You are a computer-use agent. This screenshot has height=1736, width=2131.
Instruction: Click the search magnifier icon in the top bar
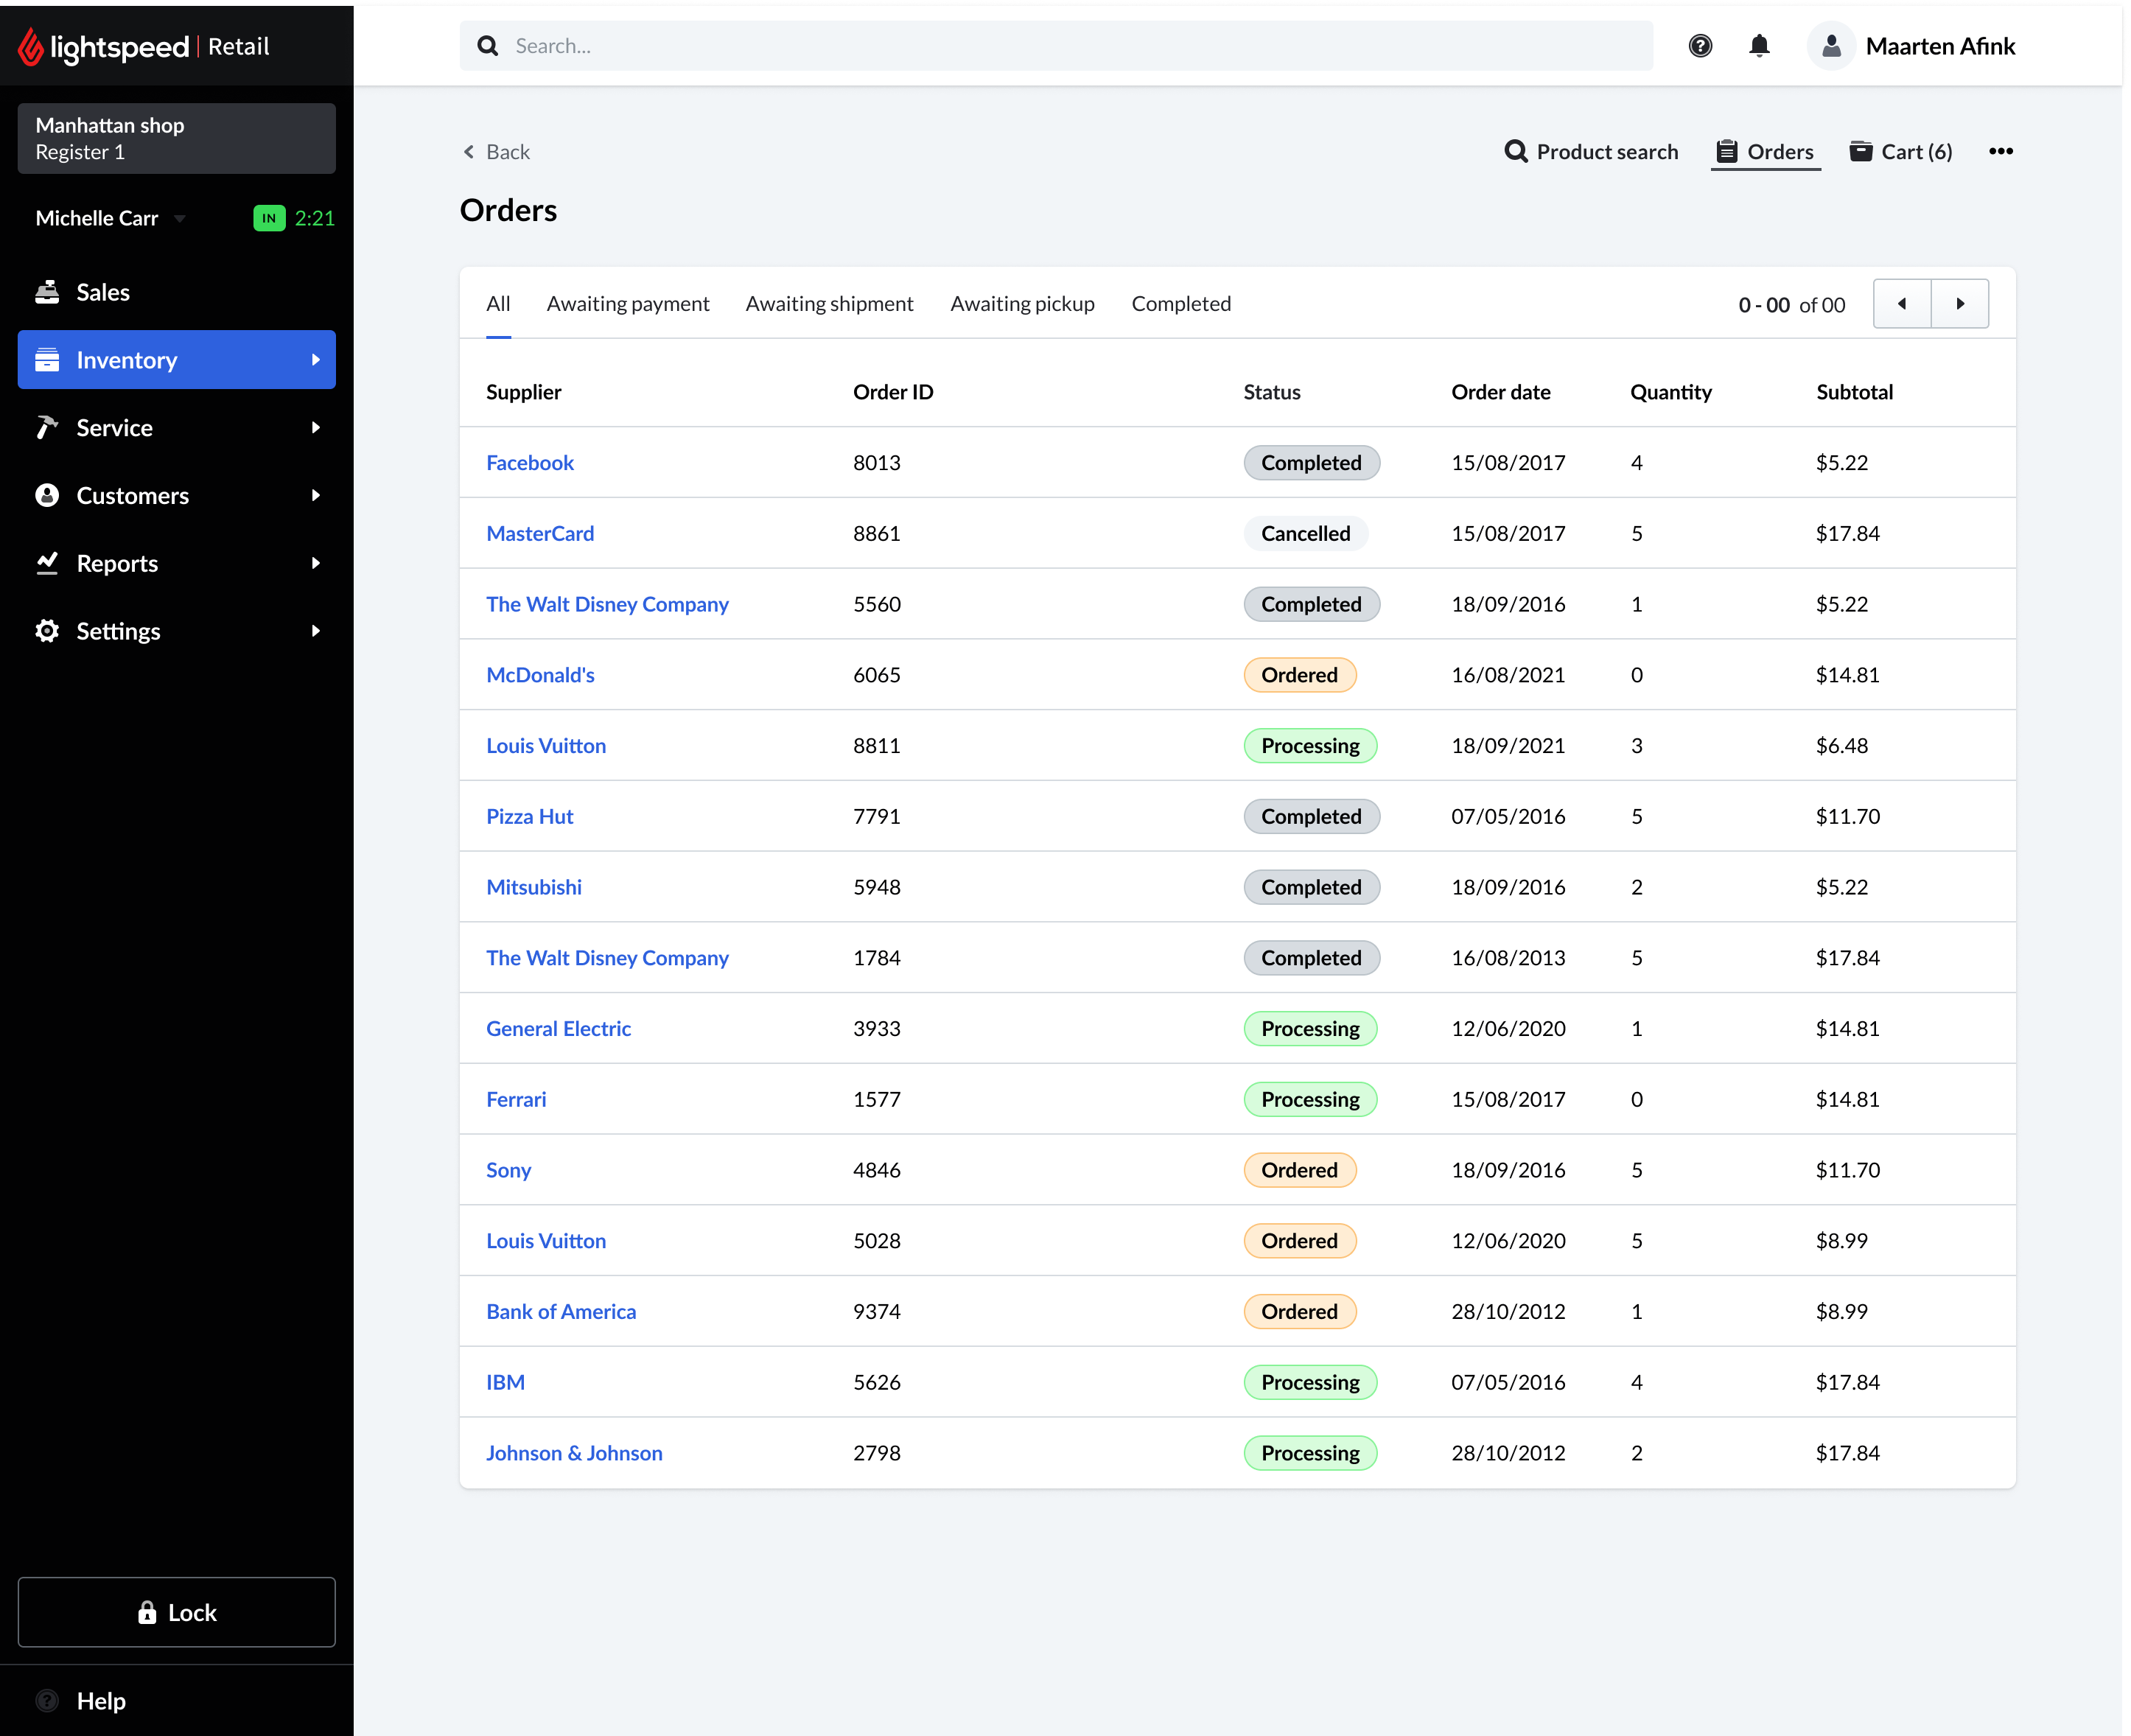click(x=488, y=46)
